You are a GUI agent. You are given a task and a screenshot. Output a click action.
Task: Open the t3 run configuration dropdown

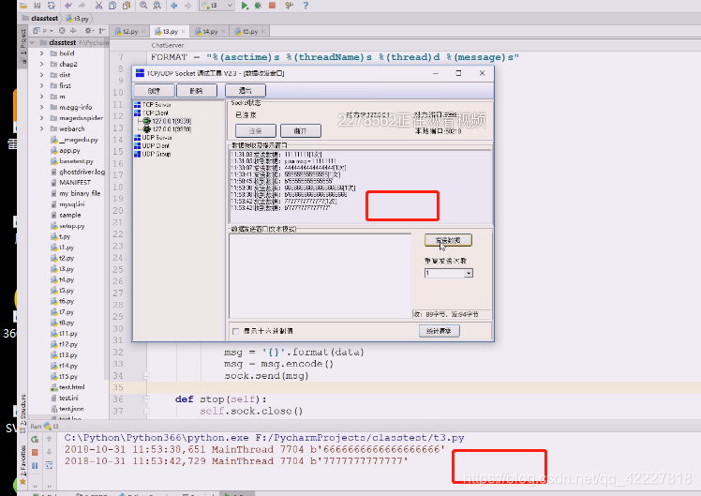[217, 6]
